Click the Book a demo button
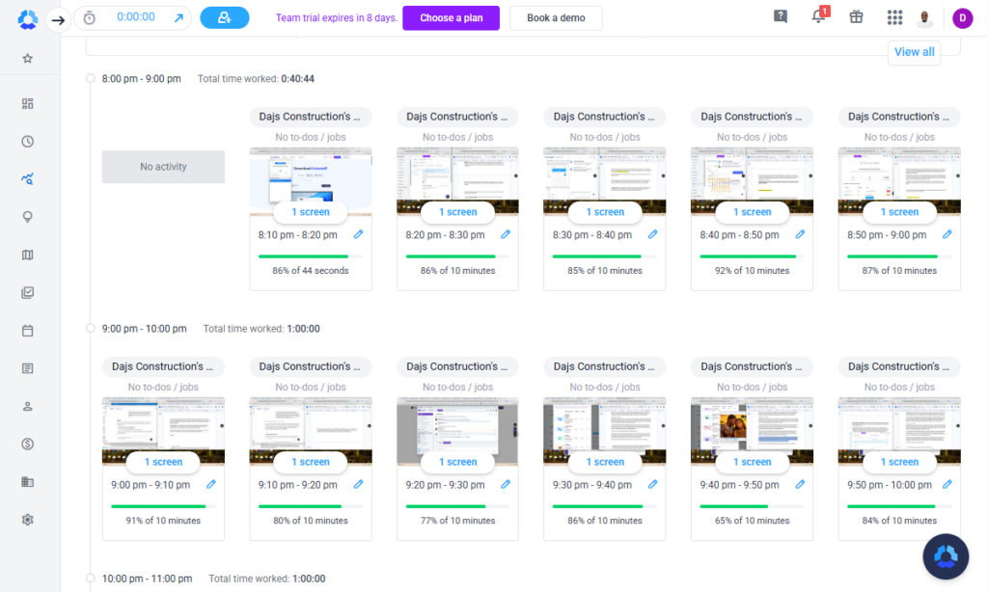 click(556, 17)
